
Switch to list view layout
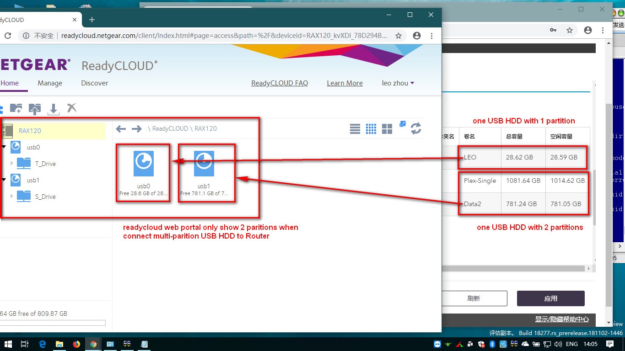(355, 128)
